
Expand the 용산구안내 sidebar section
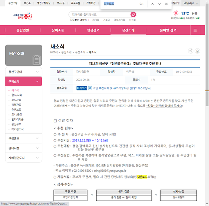point(24,72)
